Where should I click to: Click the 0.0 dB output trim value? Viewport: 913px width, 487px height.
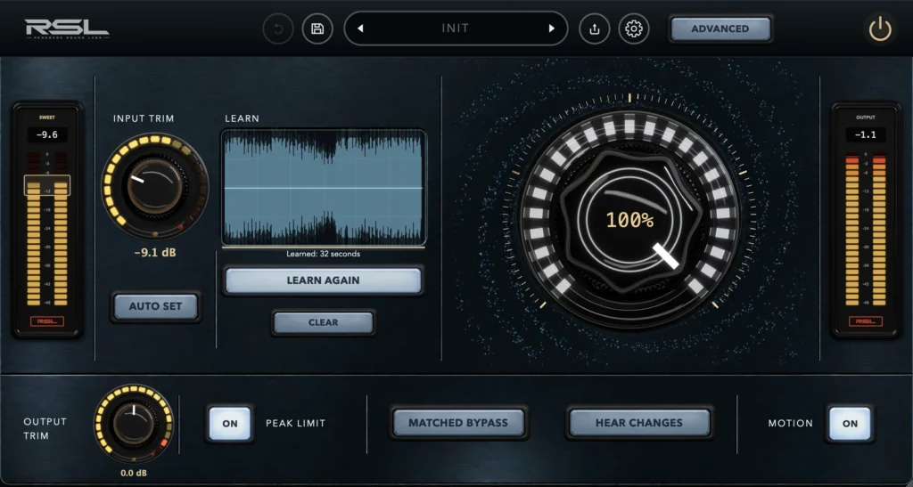[x=134, y=473]
